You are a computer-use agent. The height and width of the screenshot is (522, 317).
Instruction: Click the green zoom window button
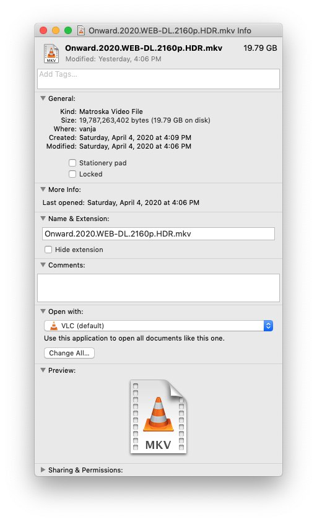[68, 30]
